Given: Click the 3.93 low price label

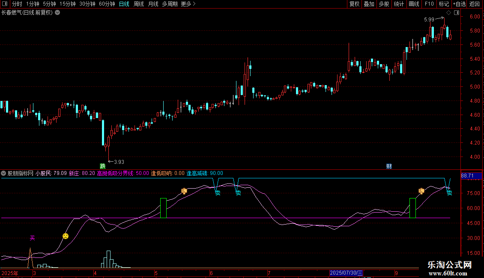Looking at the screenshot, I should tap(119, 162).
